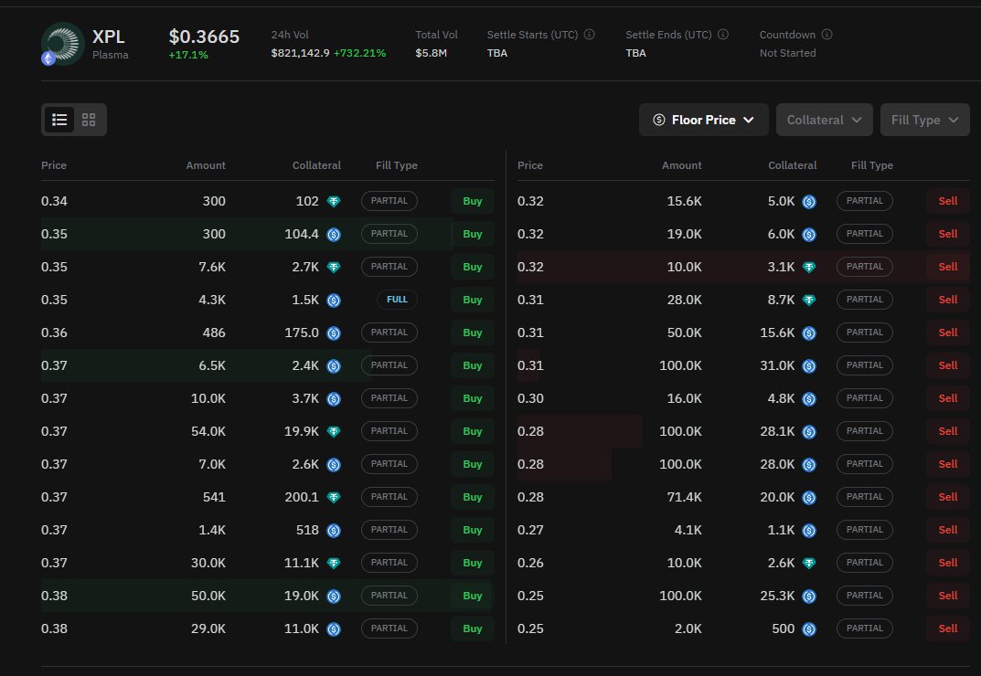Click USDT icon beside 102 collateral
The width and height of the screenshot is (981, 676).
click(334, 201)
